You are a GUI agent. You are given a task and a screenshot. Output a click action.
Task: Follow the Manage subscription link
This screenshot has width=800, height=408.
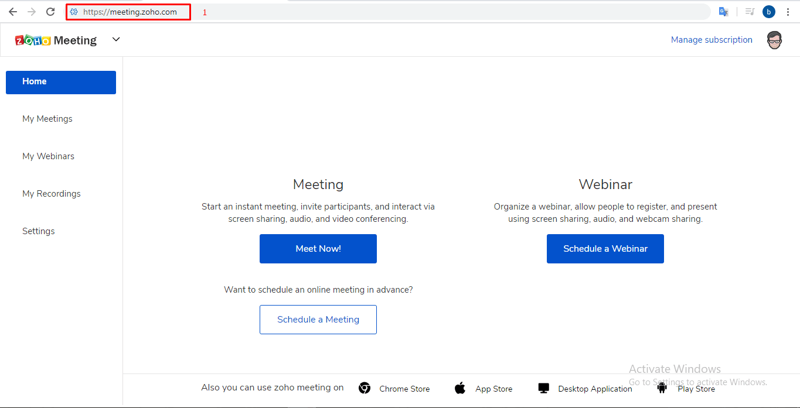tap(712, 40)
